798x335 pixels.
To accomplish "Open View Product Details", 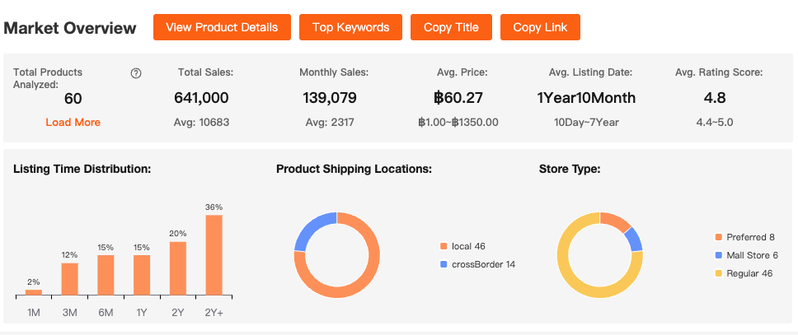I will click(222, 27).
